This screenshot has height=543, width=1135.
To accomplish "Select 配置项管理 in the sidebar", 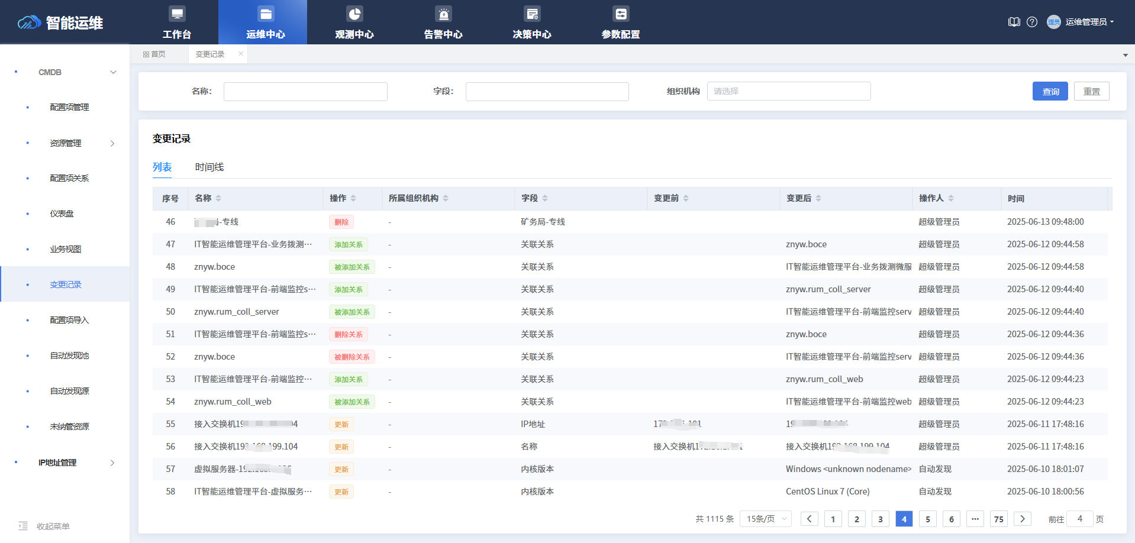I will (69, 107).
